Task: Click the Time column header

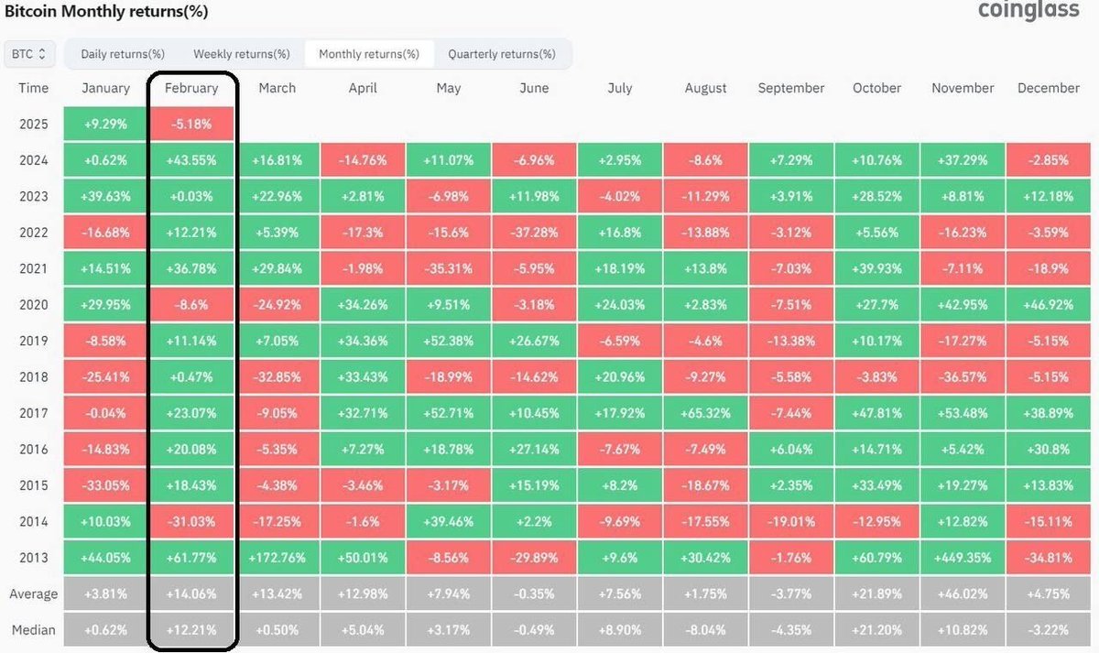Action: point(33,88)
